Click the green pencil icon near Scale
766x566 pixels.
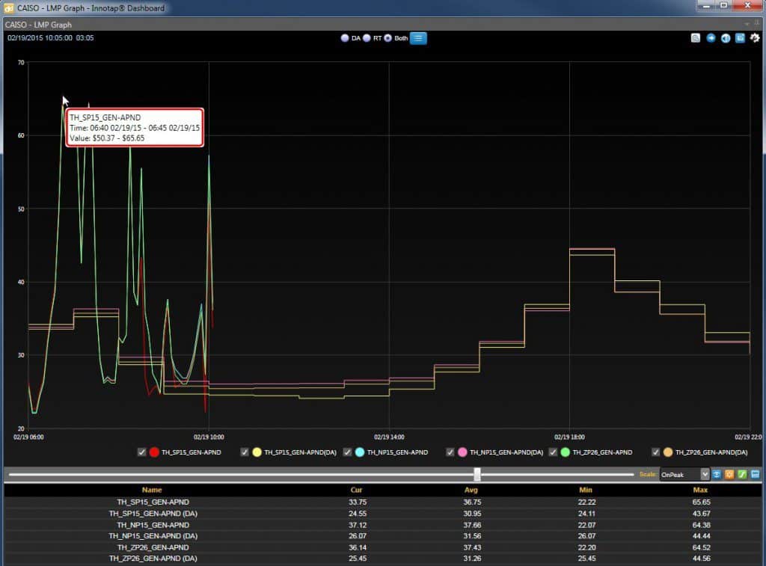[x=742, y=474]
